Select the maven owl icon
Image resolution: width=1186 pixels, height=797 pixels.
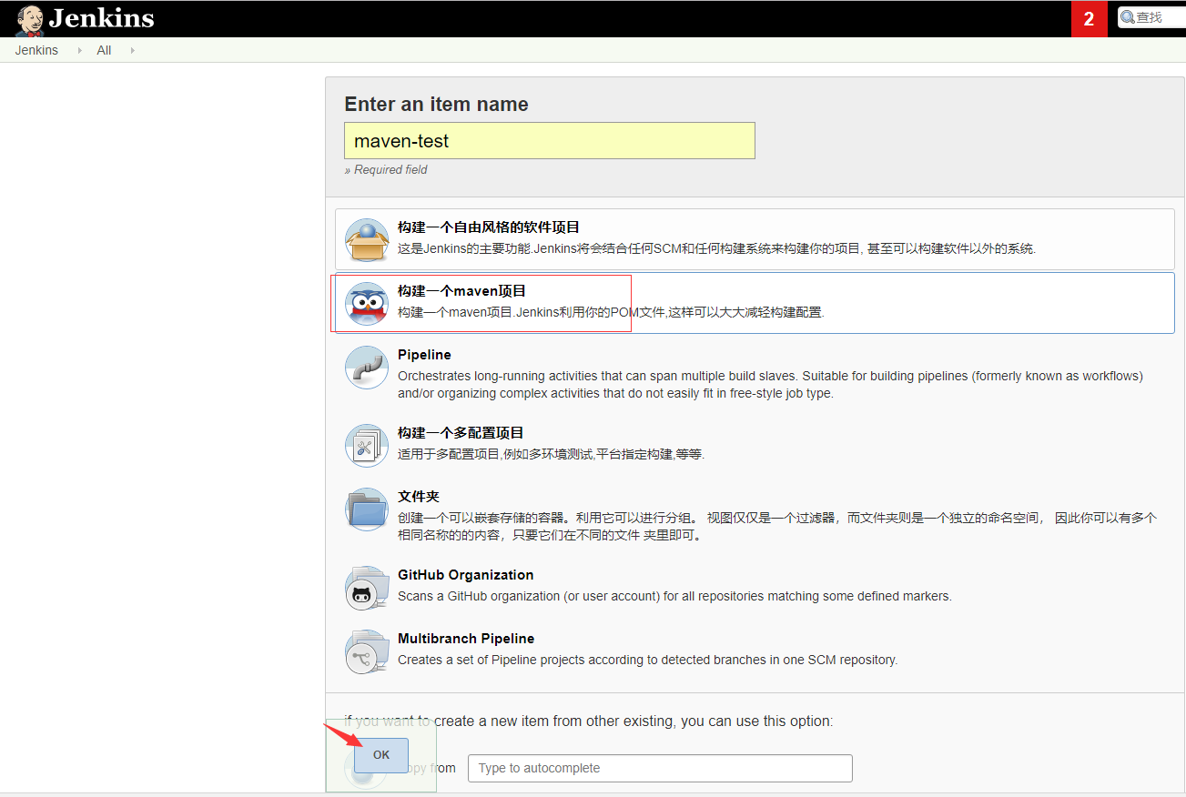(367, 304)
